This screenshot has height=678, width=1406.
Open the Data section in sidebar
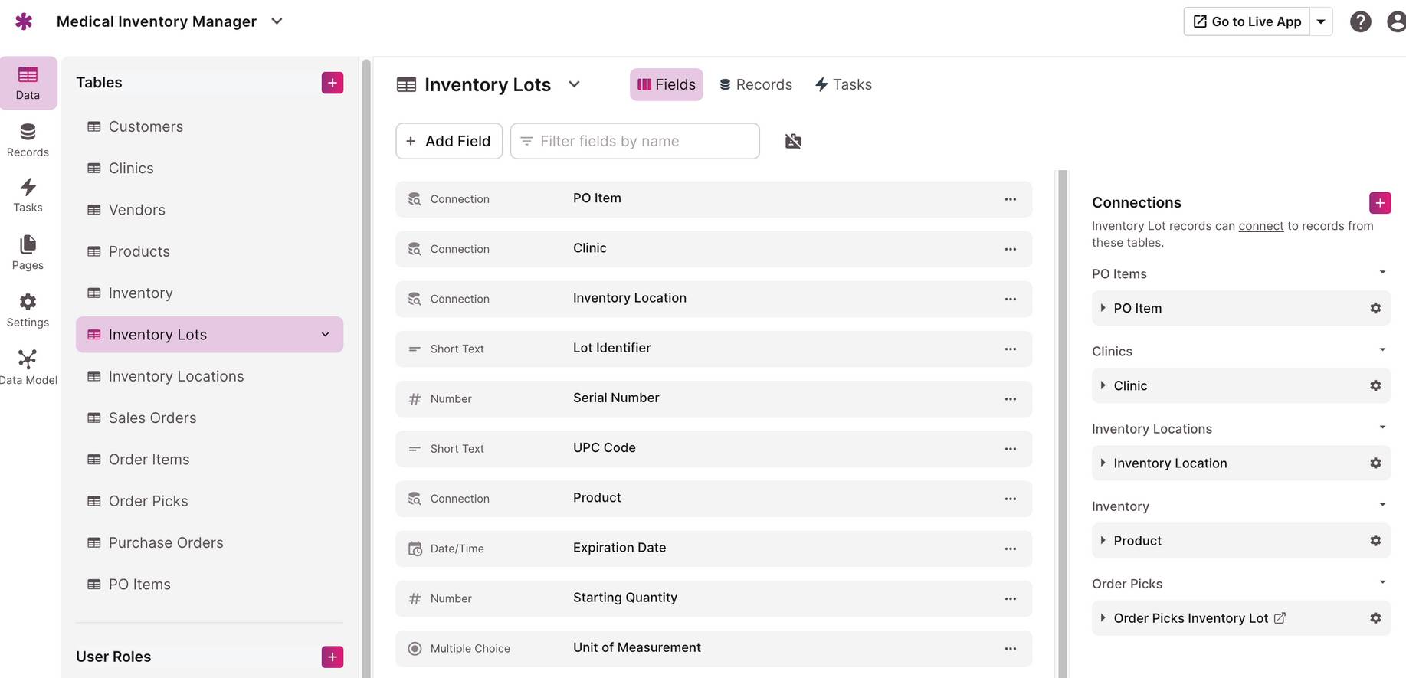pyautogui.click(x=28, y=83)
